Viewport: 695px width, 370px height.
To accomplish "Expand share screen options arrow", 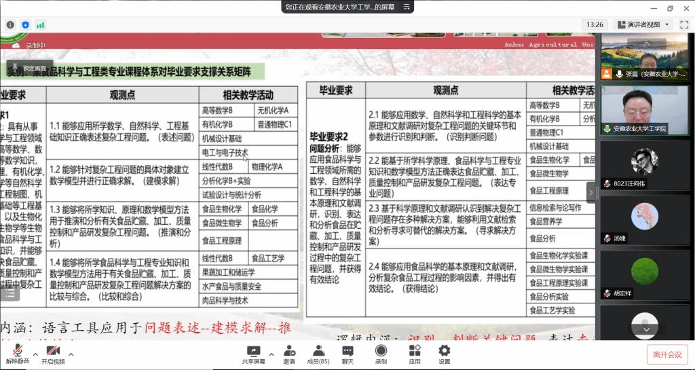I will [271, 354].
